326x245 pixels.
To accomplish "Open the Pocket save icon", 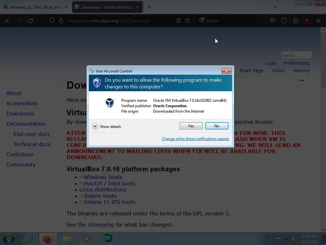I will (273, 21).
